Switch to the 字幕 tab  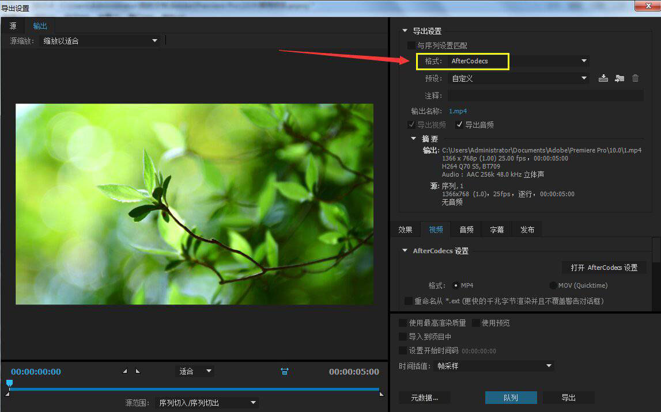point(497,230)
